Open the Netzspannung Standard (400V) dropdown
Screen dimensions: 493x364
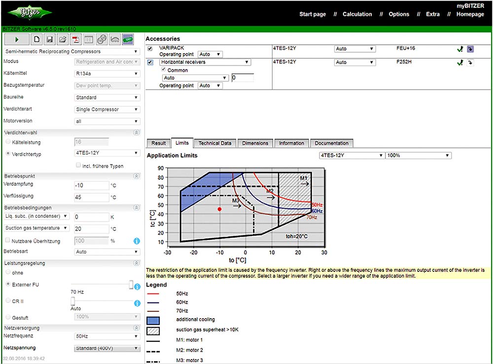107,348
